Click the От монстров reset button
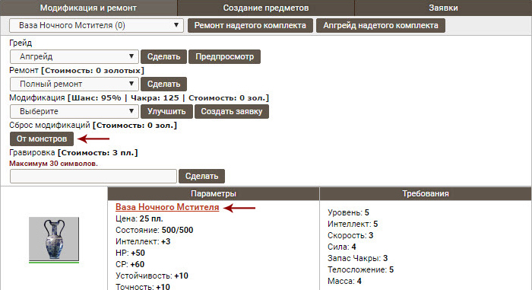 click(42, 139)
